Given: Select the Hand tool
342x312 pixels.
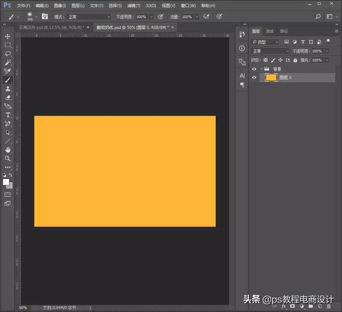Looking at the screenshot, I should [7, 150].
